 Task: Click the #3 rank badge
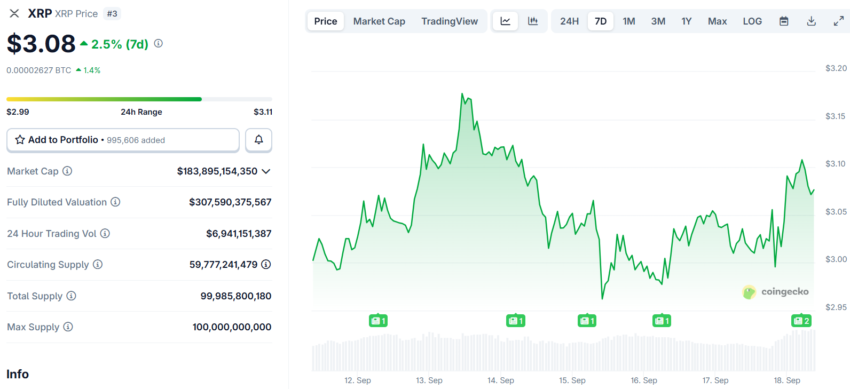coord(112,13)
